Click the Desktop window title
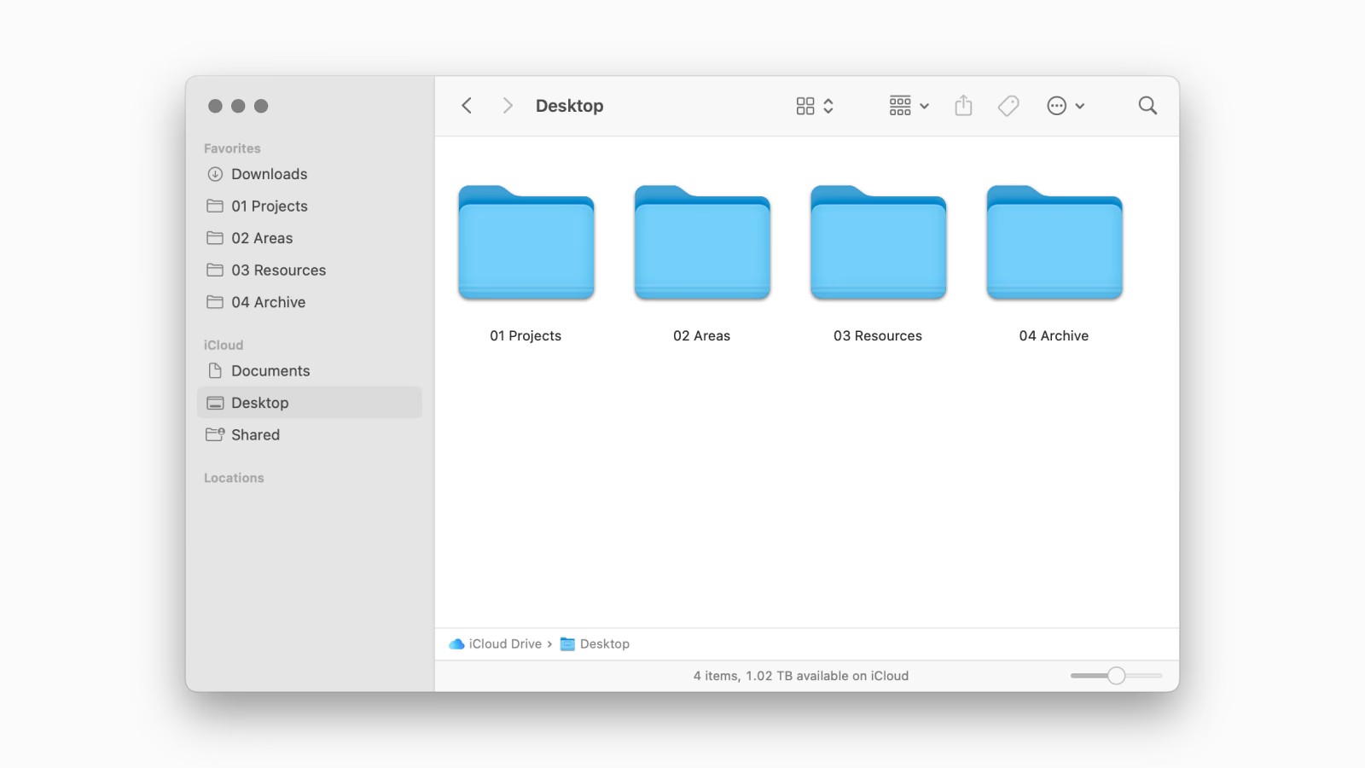The width and height of the screenshot is (1365, 768). coord(569,106)
